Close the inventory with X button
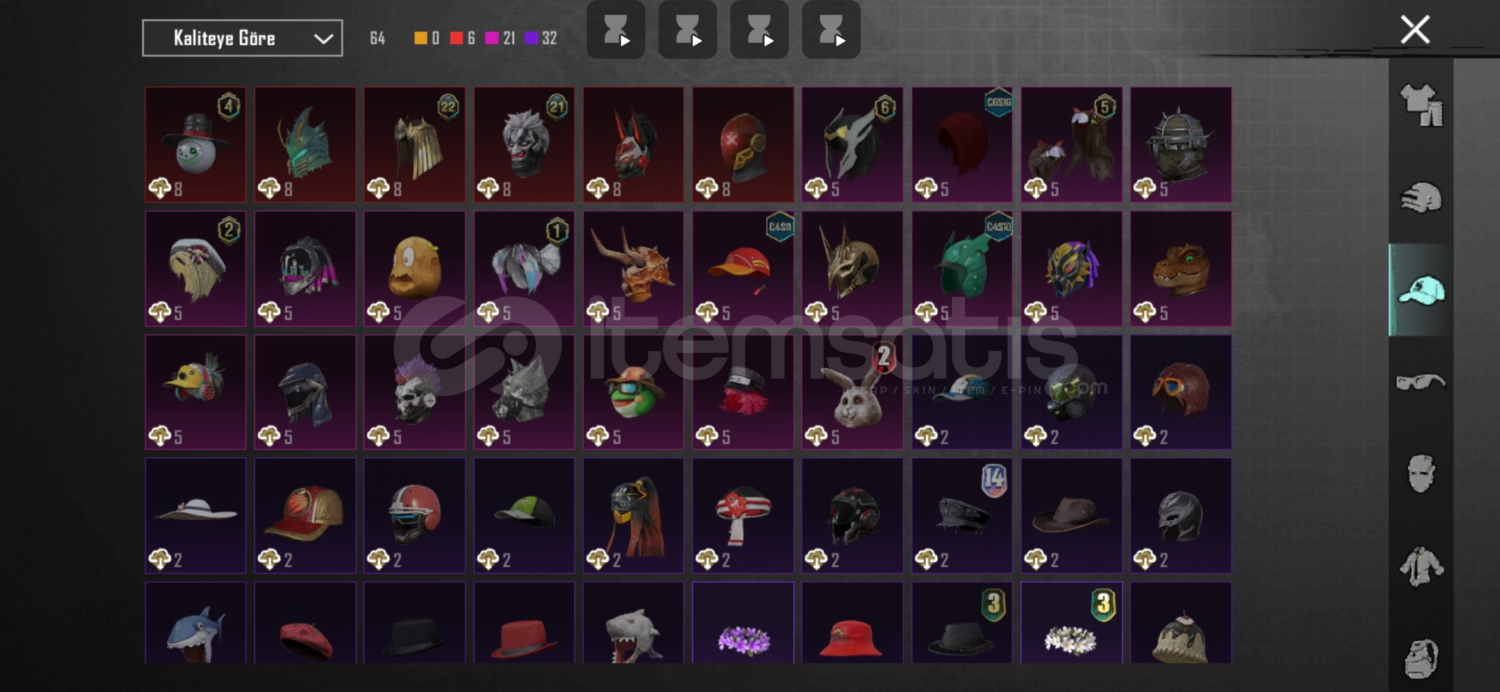The height and width of the screenshot is (692, 1500). pyautogui.click(x=1415, y=29)
